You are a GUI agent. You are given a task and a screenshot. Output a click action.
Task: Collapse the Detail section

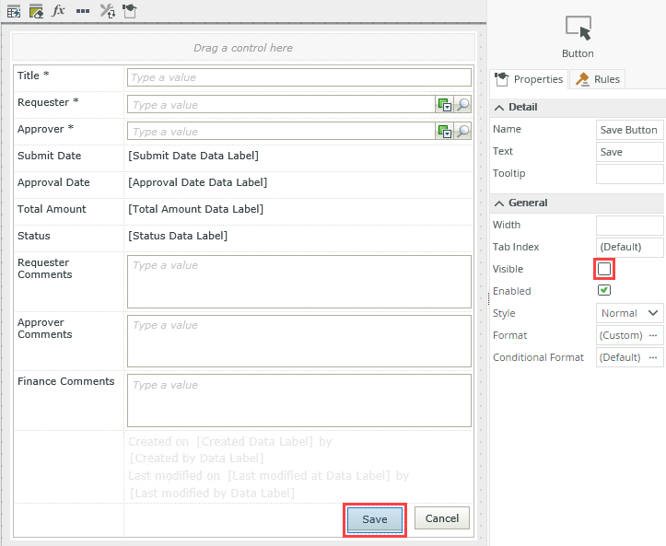[x=499, y=108]
